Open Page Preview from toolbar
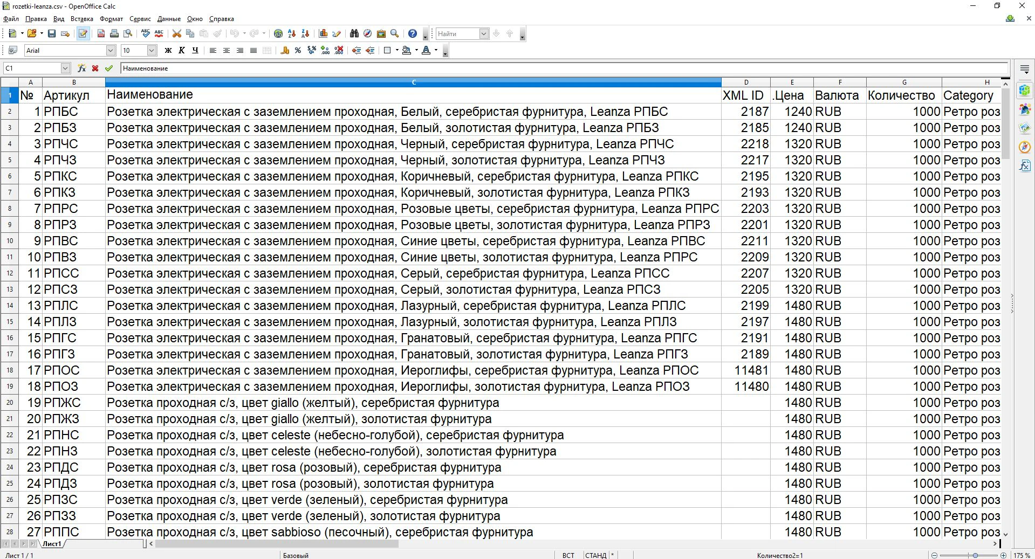This screenshot has width=1035, height=559. click(128, 33)
